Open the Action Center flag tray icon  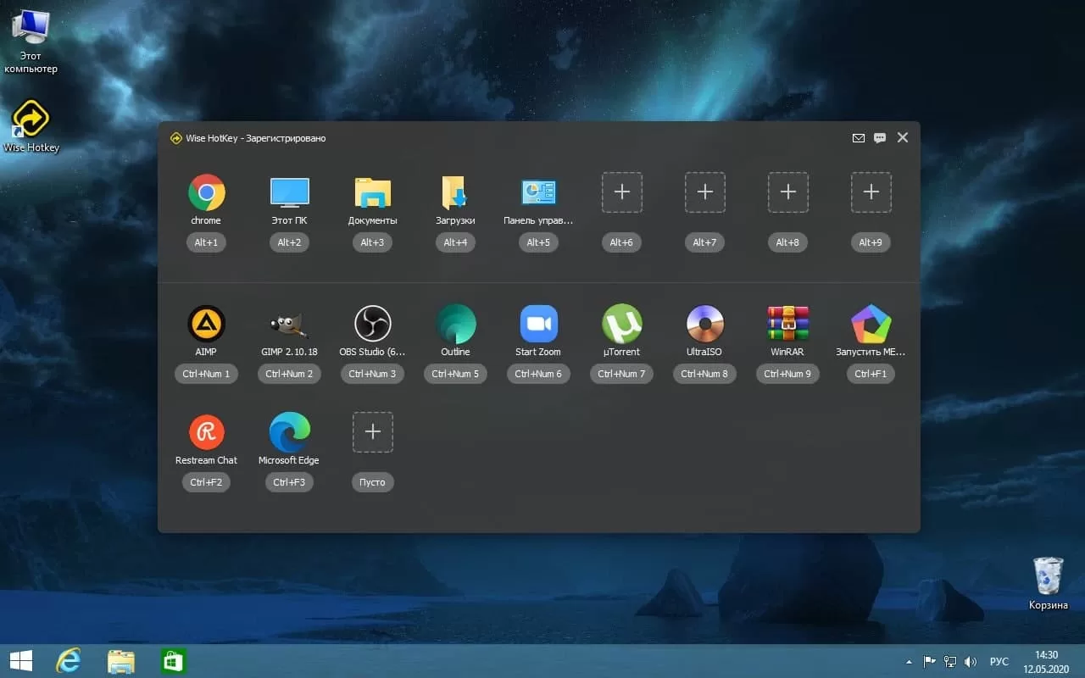tap(930, 662)
